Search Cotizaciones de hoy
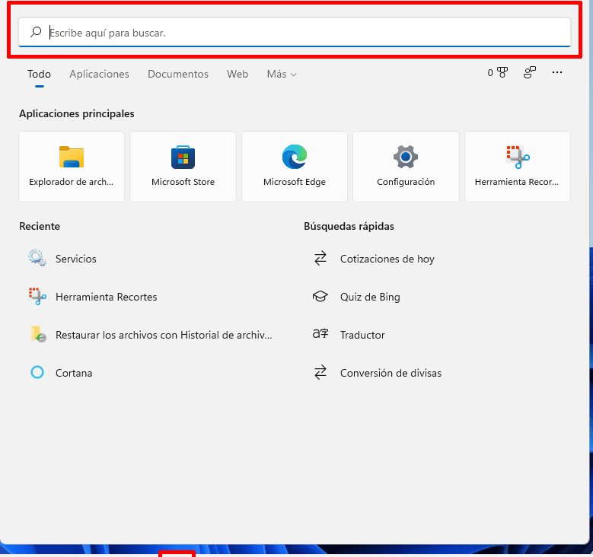 pos(387,259)
